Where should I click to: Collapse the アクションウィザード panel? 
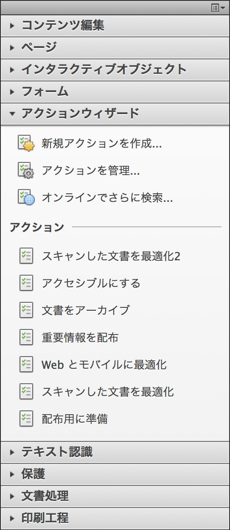[115, 114]
